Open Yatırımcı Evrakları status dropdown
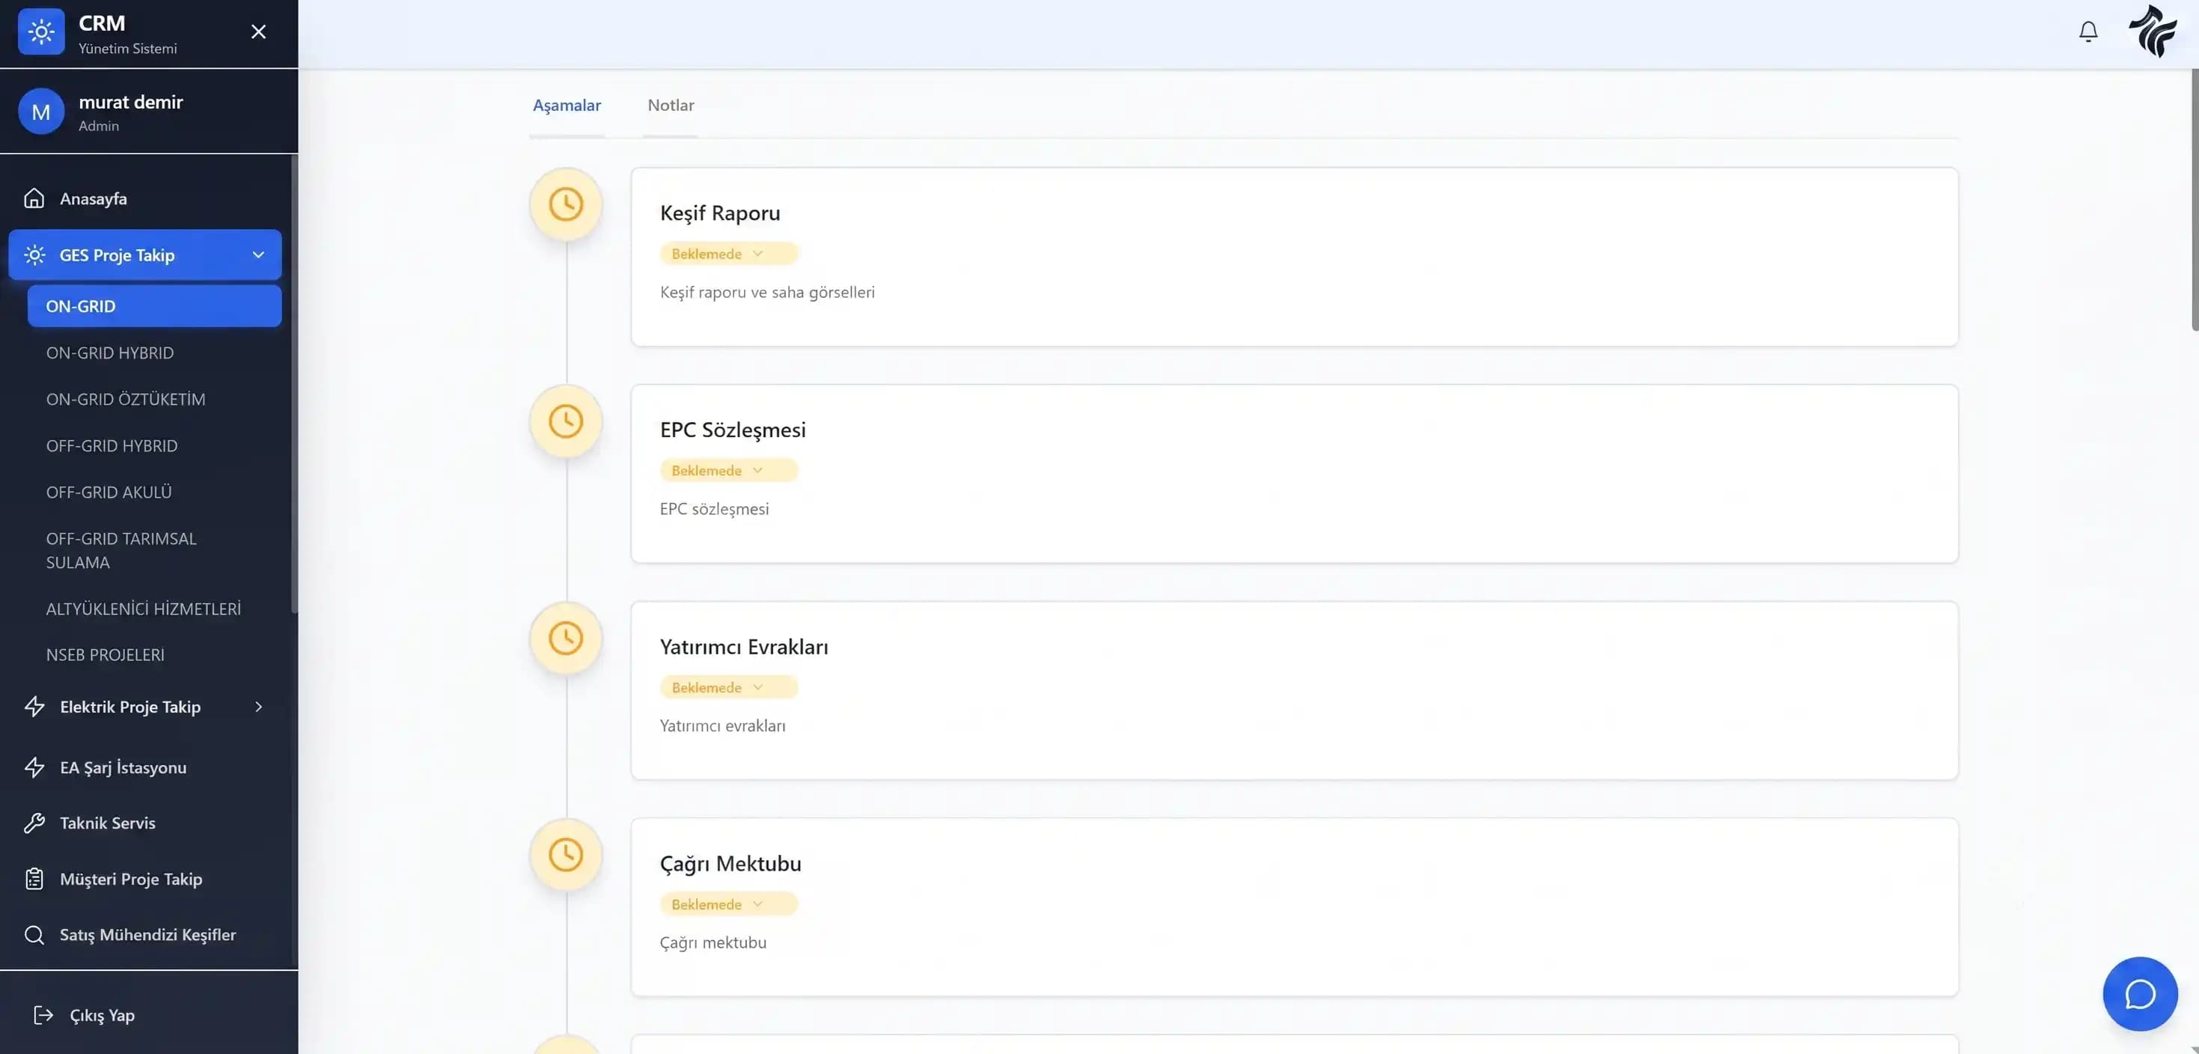The height and width of the screenshot is (1054, 2199). (x=728, y=687)
